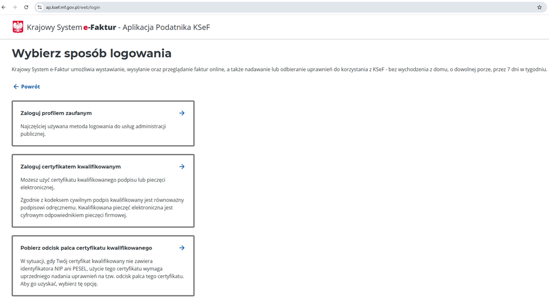
Task: Click the 'Wybierz sposób logowania' heading
Action: point(91,54)
